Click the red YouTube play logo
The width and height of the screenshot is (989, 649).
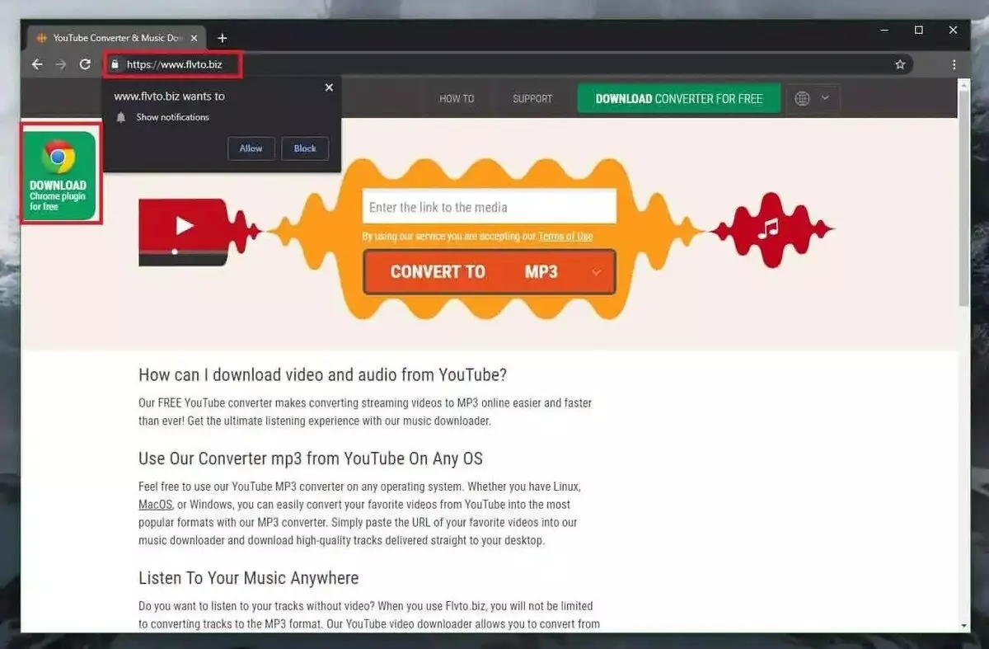point(182,227)
